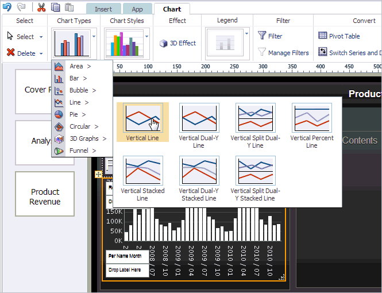The image size is (382, 293).
Task: Open the Bubble submenu
Action: [83, 90]
